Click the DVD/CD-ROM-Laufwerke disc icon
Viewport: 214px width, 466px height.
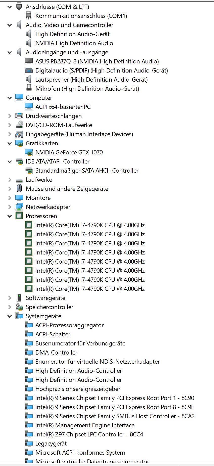click(19, 125)
